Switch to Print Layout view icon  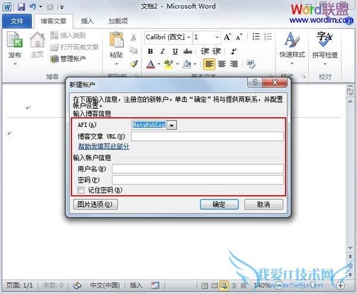[205, 286]
